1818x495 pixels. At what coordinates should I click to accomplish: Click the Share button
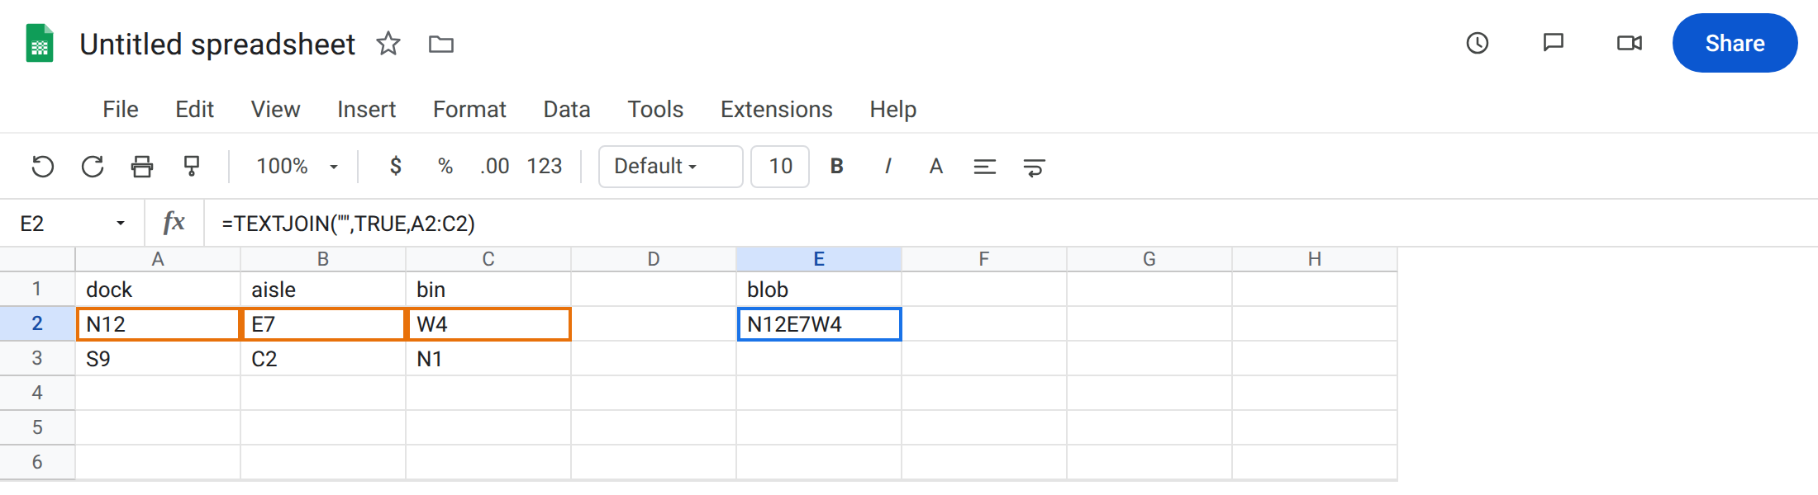(1735, 43)
